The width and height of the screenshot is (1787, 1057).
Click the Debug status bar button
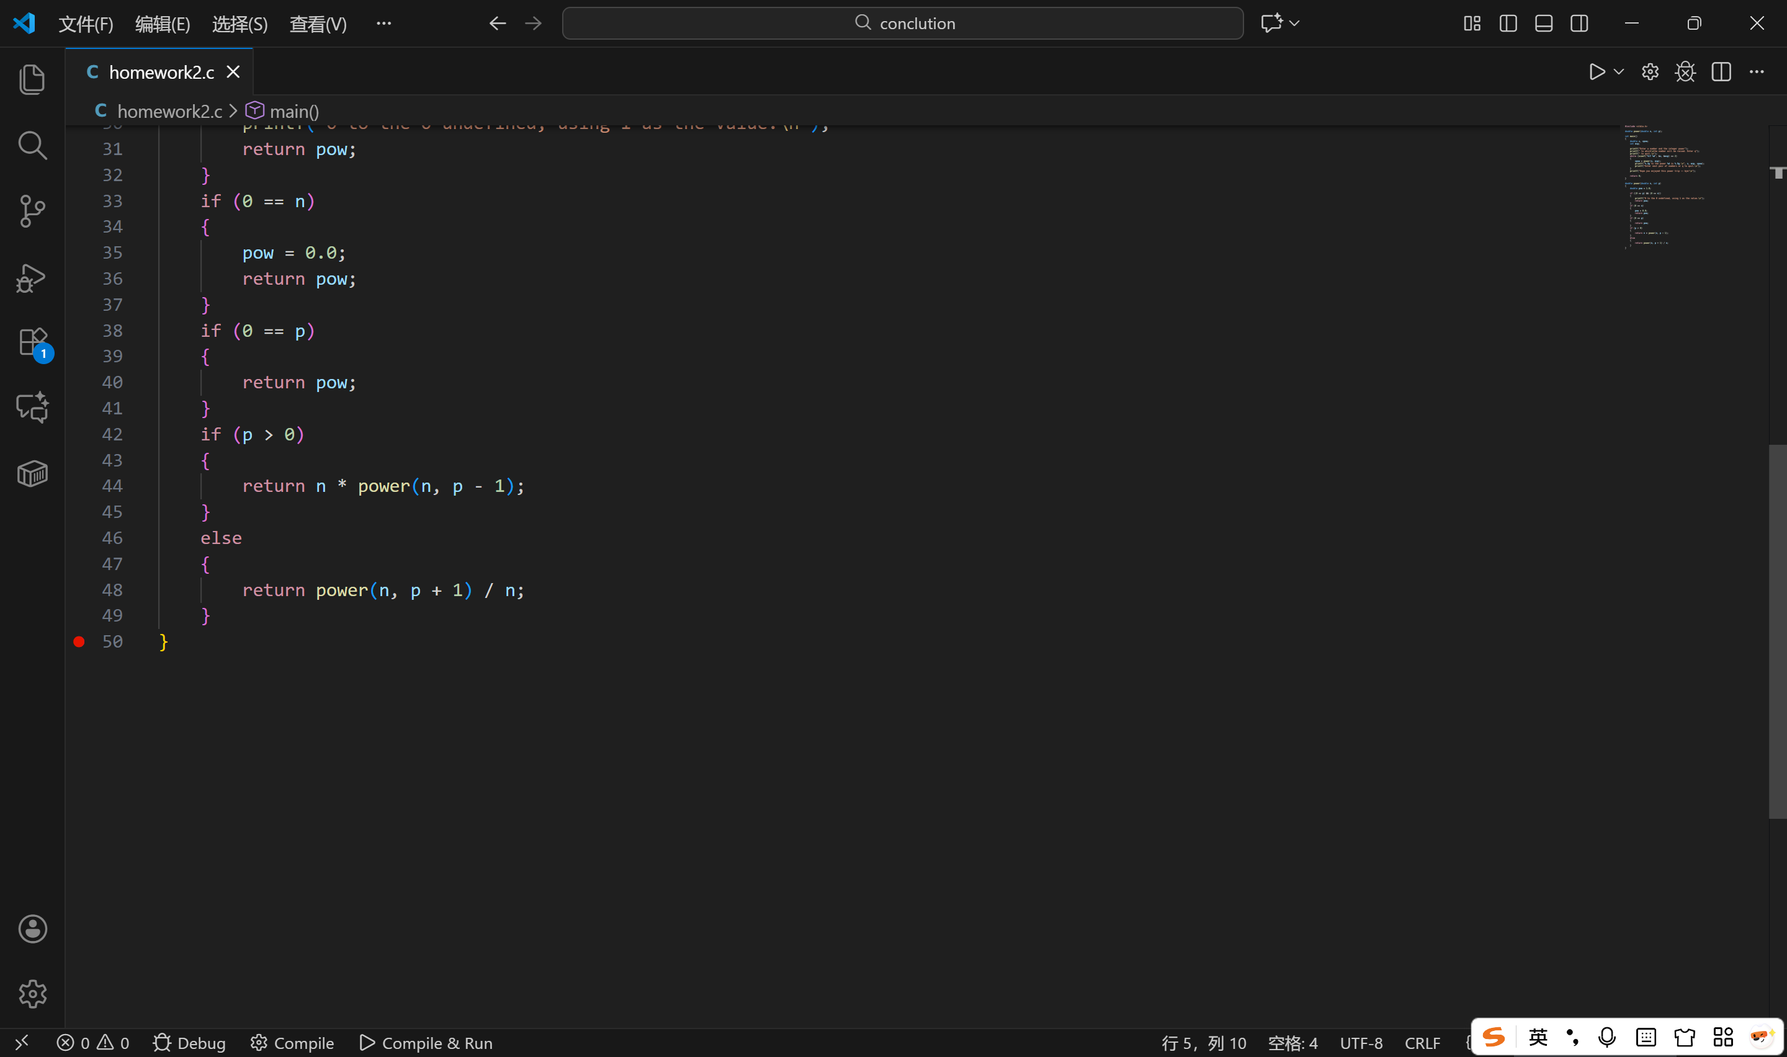click(189, 1043)
